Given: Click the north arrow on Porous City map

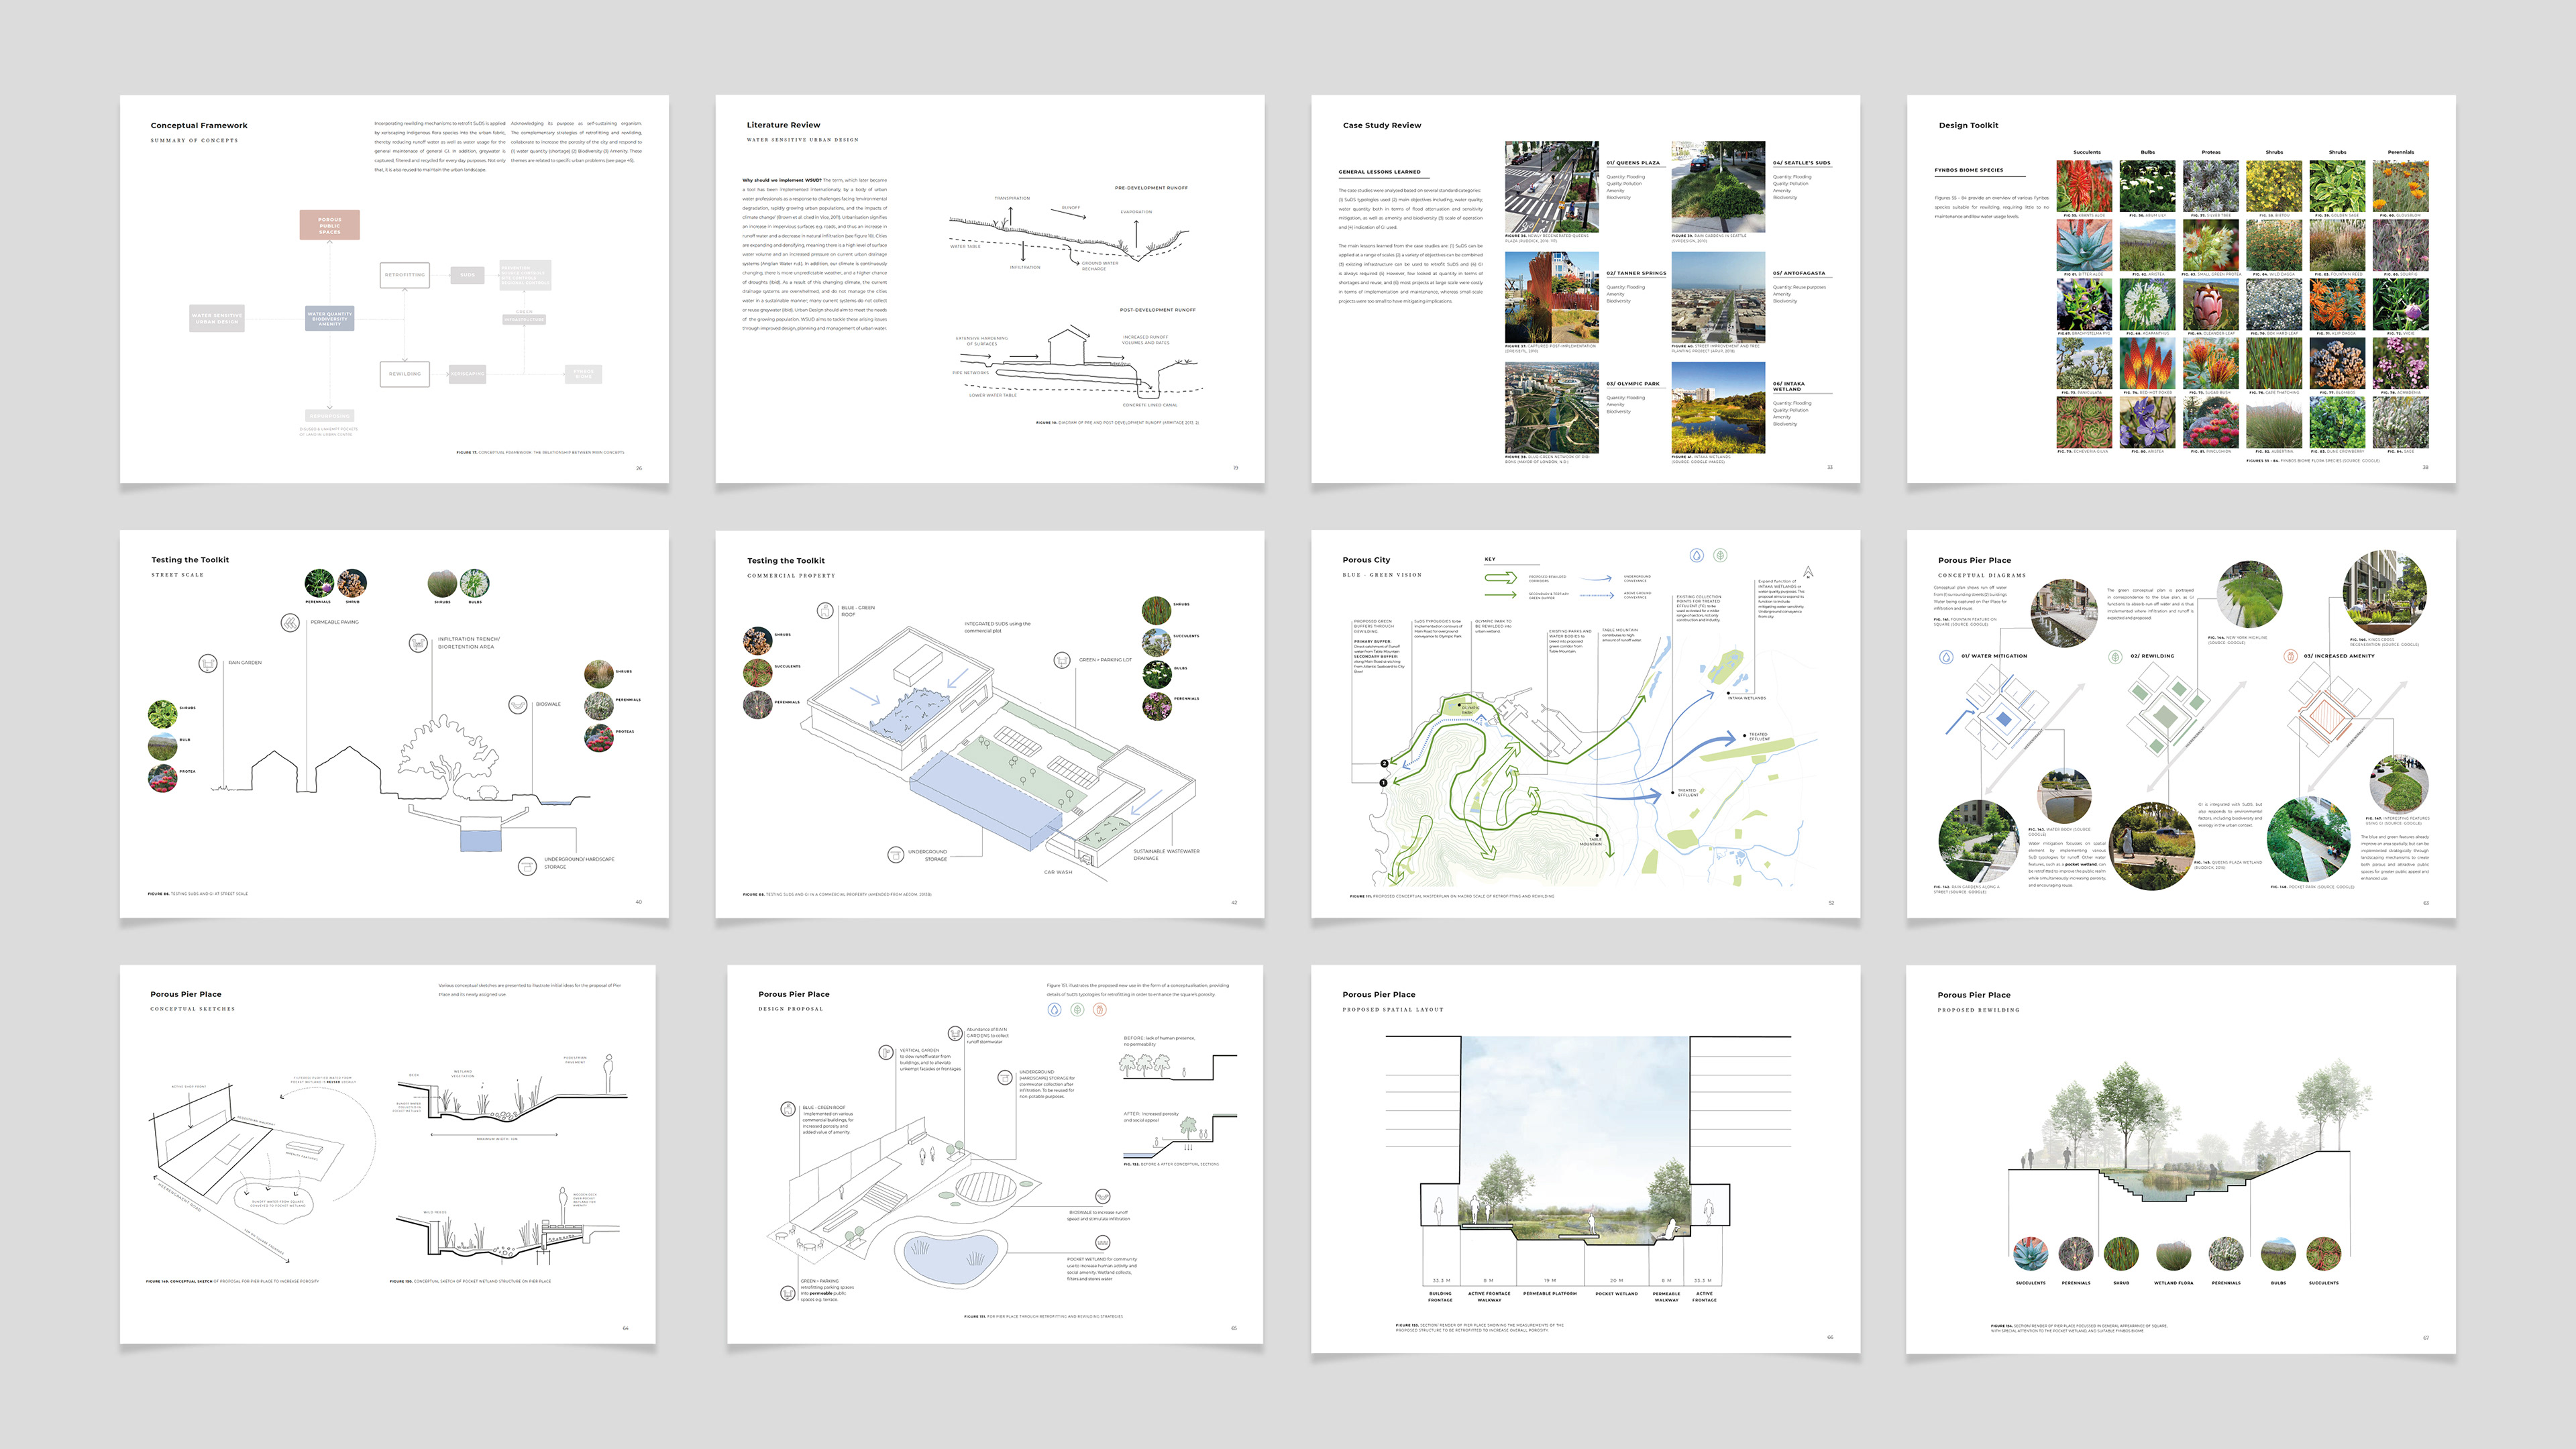Looking at the screenshot, I should [x=1808, y=573].
